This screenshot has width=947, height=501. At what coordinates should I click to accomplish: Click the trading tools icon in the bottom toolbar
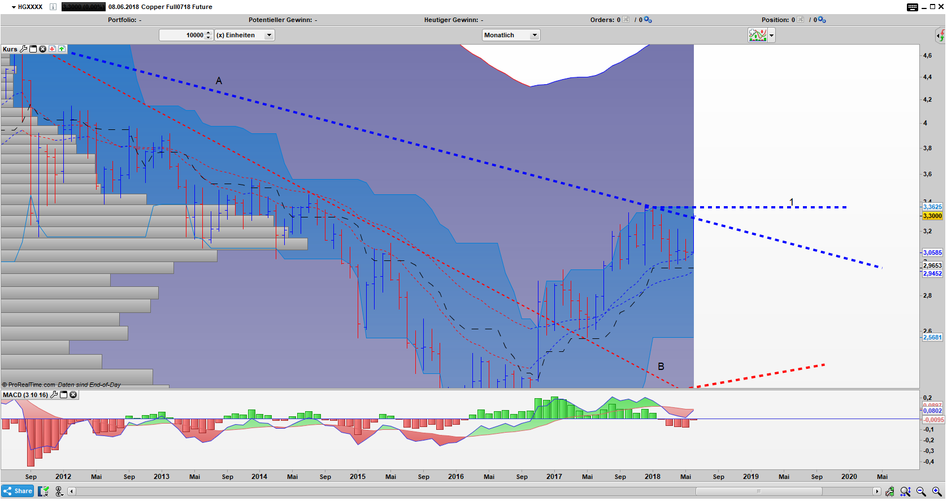pos(890,491)
